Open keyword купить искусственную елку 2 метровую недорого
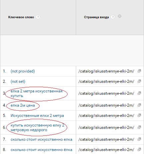The image size is (144, 154). click(x=38, y=128)
